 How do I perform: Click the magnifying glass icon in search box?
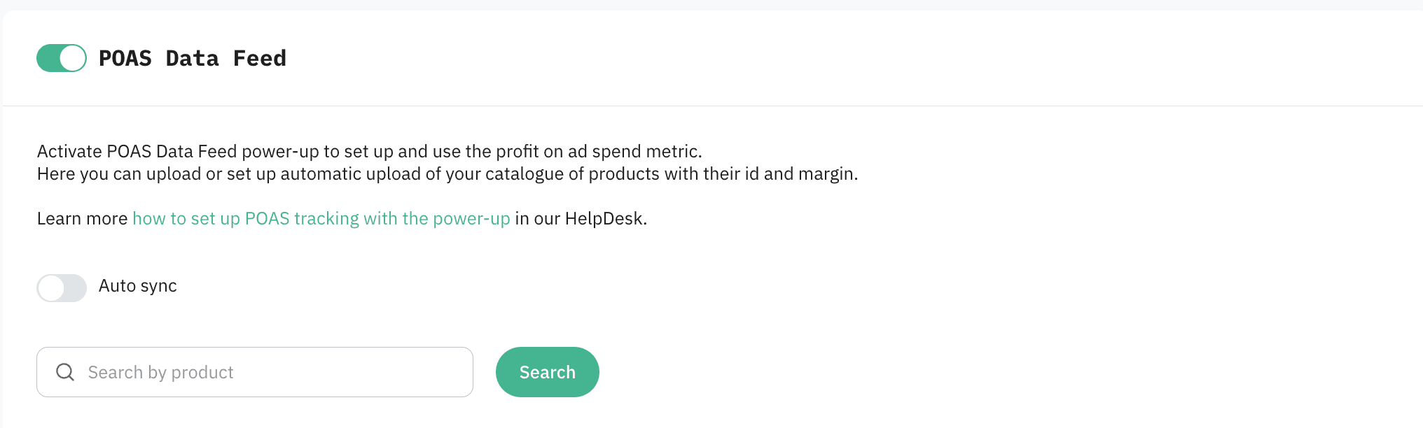point(65,372)
